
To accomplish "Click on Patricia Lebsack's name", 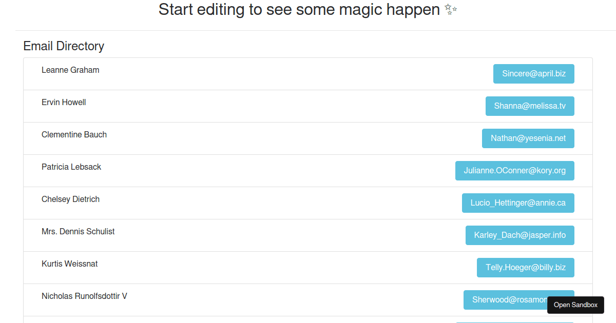I will click(71, 167).
